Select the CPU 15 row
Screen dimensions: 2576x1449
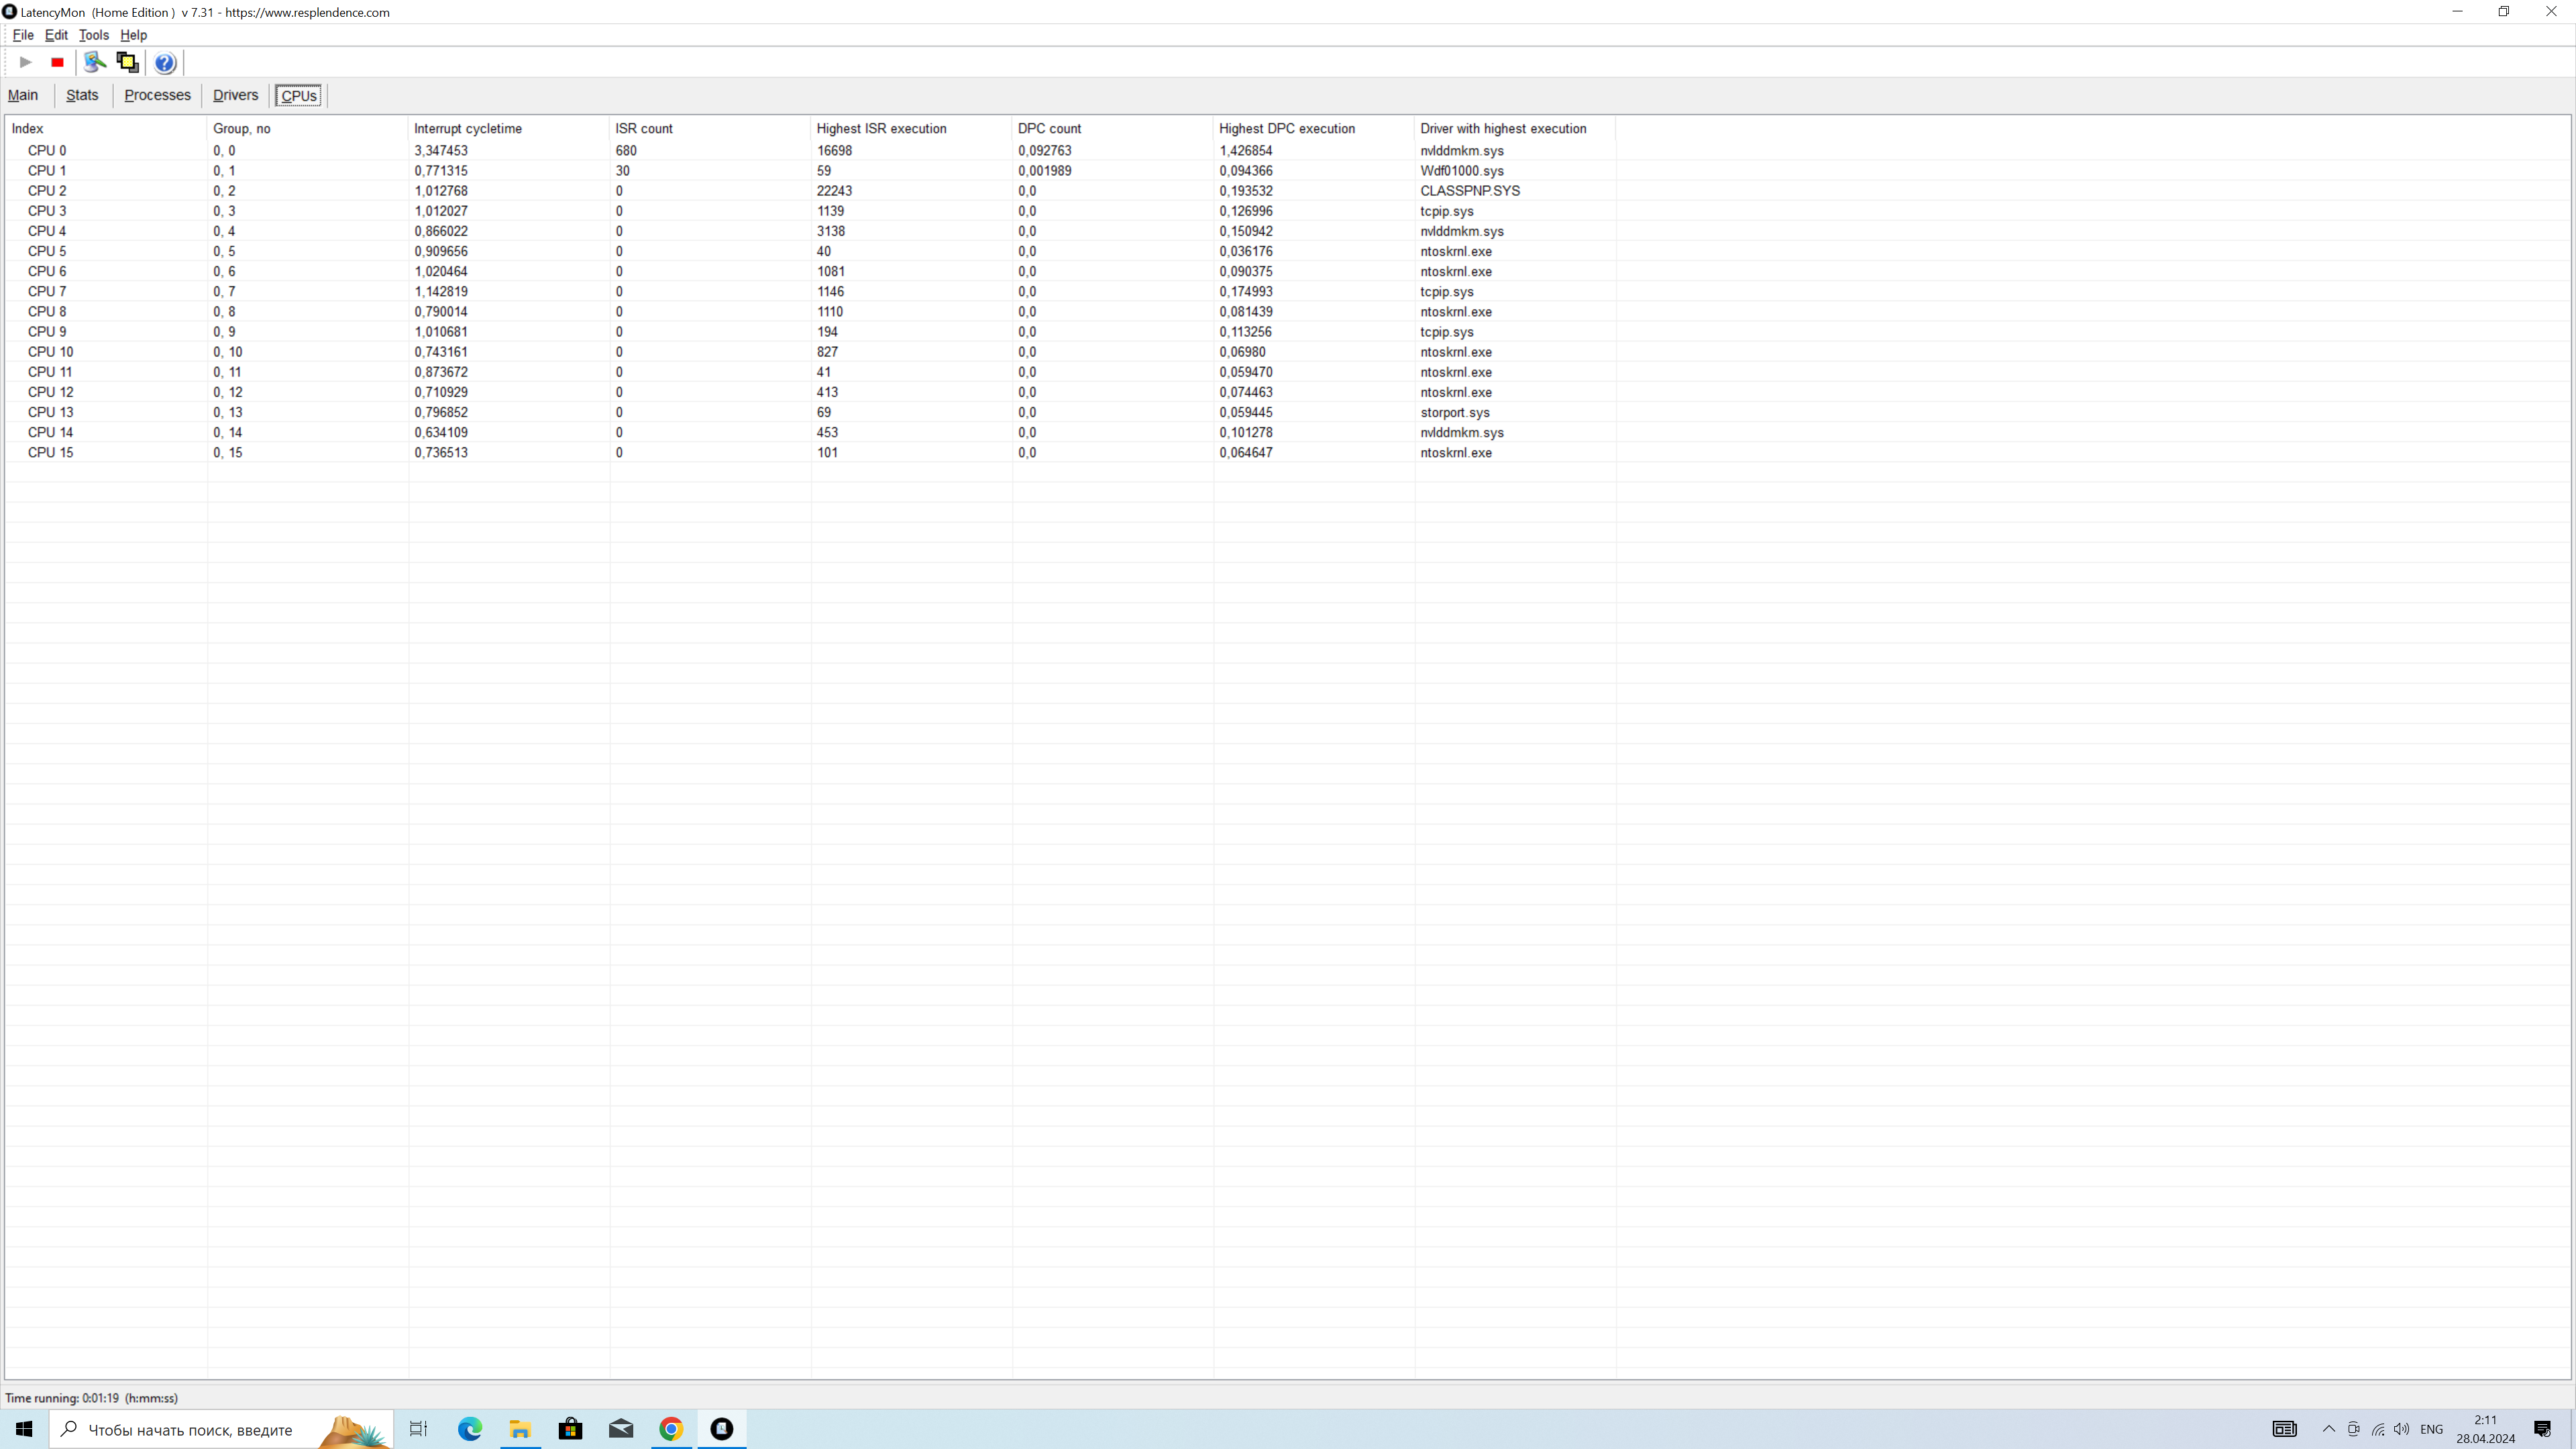point(50,453)
